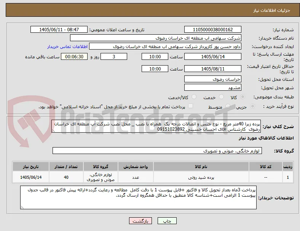The width and height of the screenshot is (300, 231).
Task: Click the جزئیات اطلاعات نیاز page title
Action: click(x=272, y=10)
